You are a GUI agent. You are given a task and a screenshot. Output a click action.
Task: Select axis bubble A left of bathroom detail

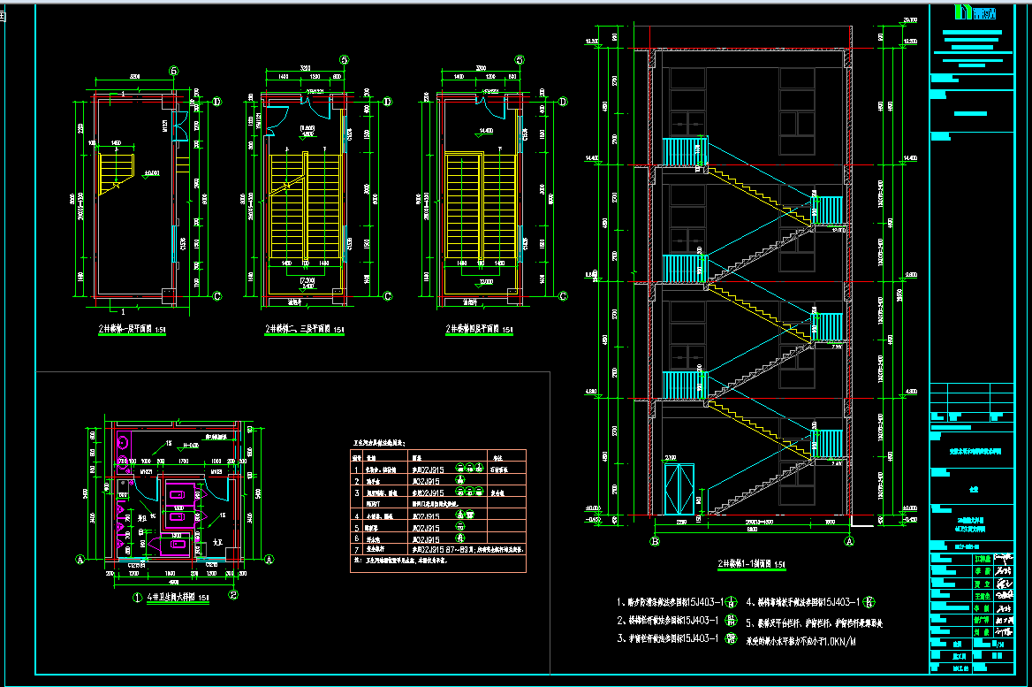(80, 559)
